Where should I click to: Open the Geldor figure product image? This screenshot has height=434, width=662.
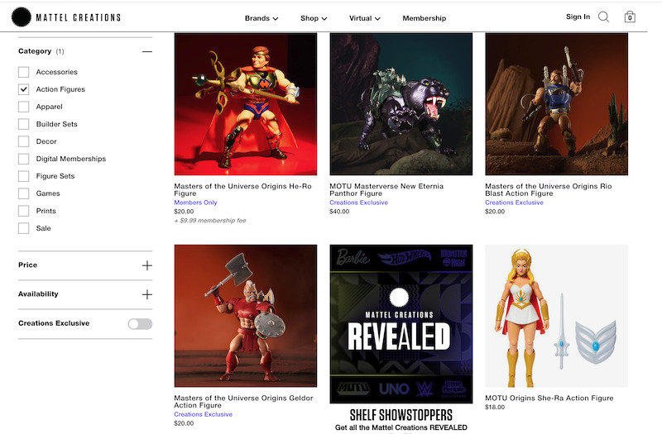coord(246,316)
